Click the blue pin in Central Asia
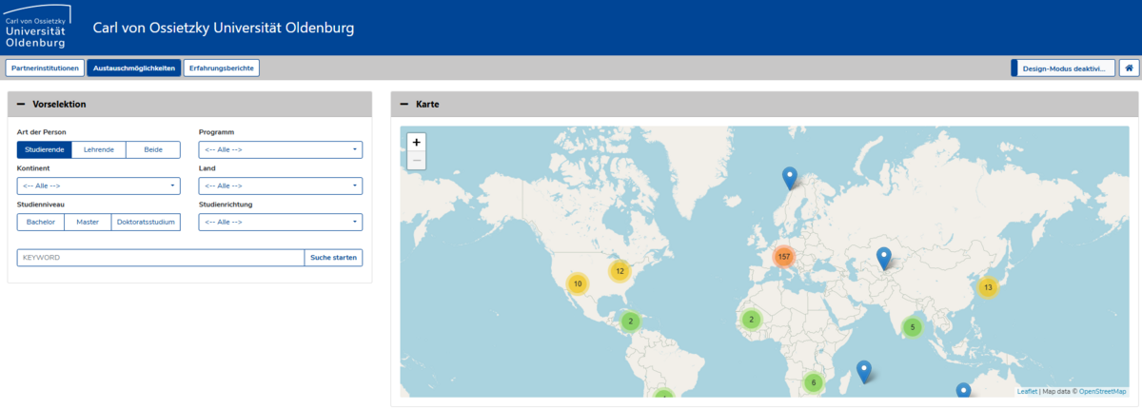 point(883,258)
